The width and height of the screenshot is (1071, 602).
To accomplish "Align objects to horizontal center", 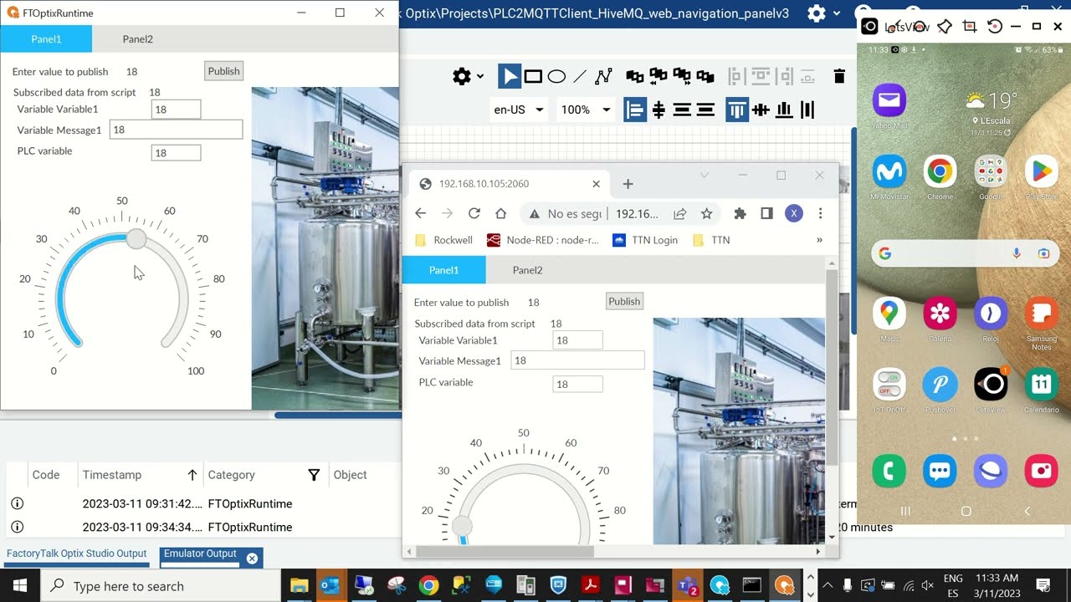I will point(658,110).
